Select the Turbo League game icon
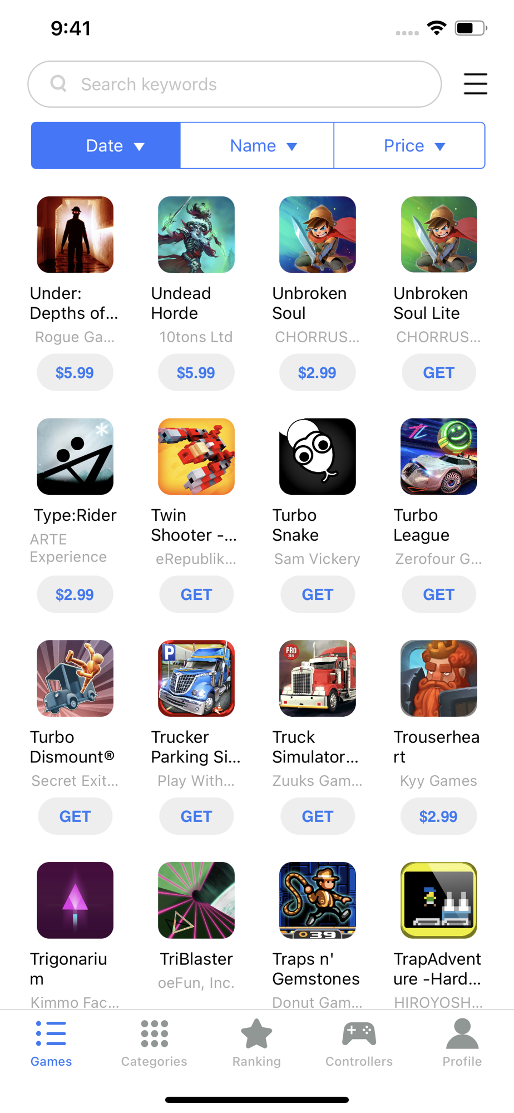514x1113 pixels. (438, 456)
